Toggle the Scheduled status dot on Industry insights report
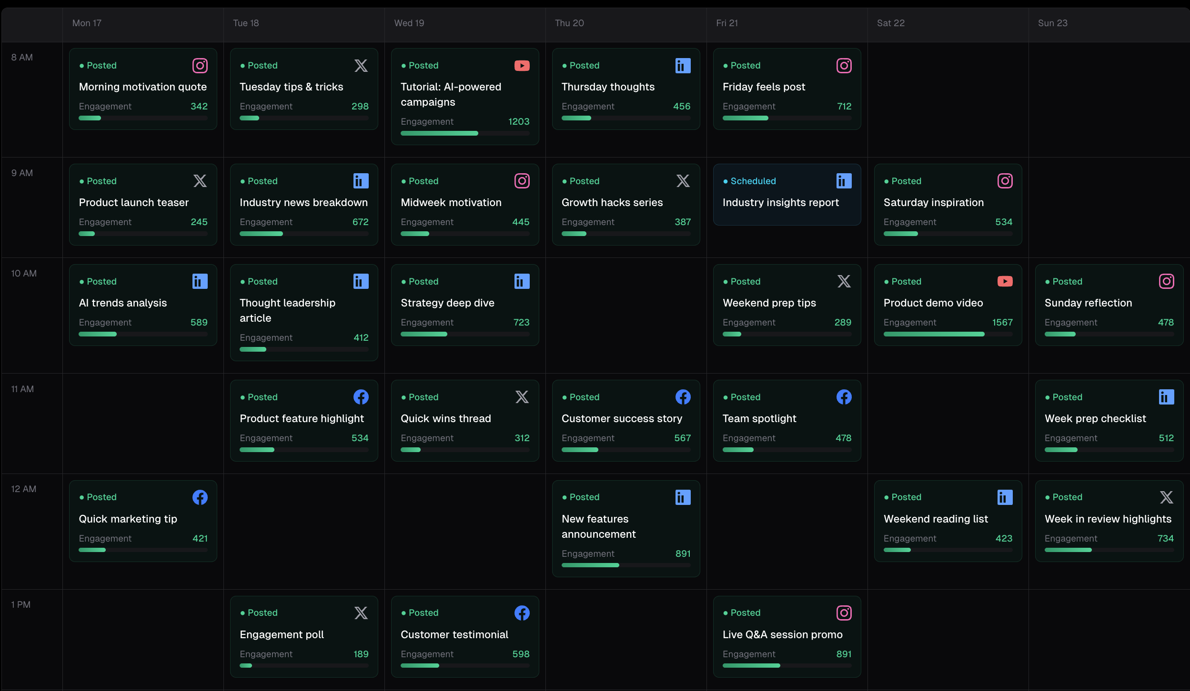 tap(725, 181)
